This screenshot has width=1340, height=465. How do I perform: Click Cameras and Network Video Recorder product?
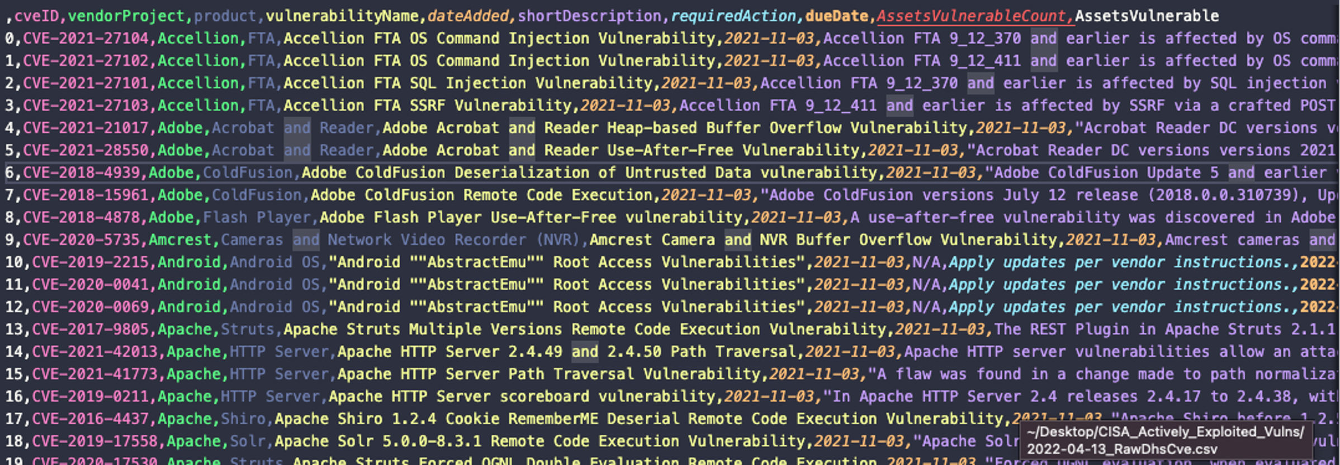click(400, 239)
